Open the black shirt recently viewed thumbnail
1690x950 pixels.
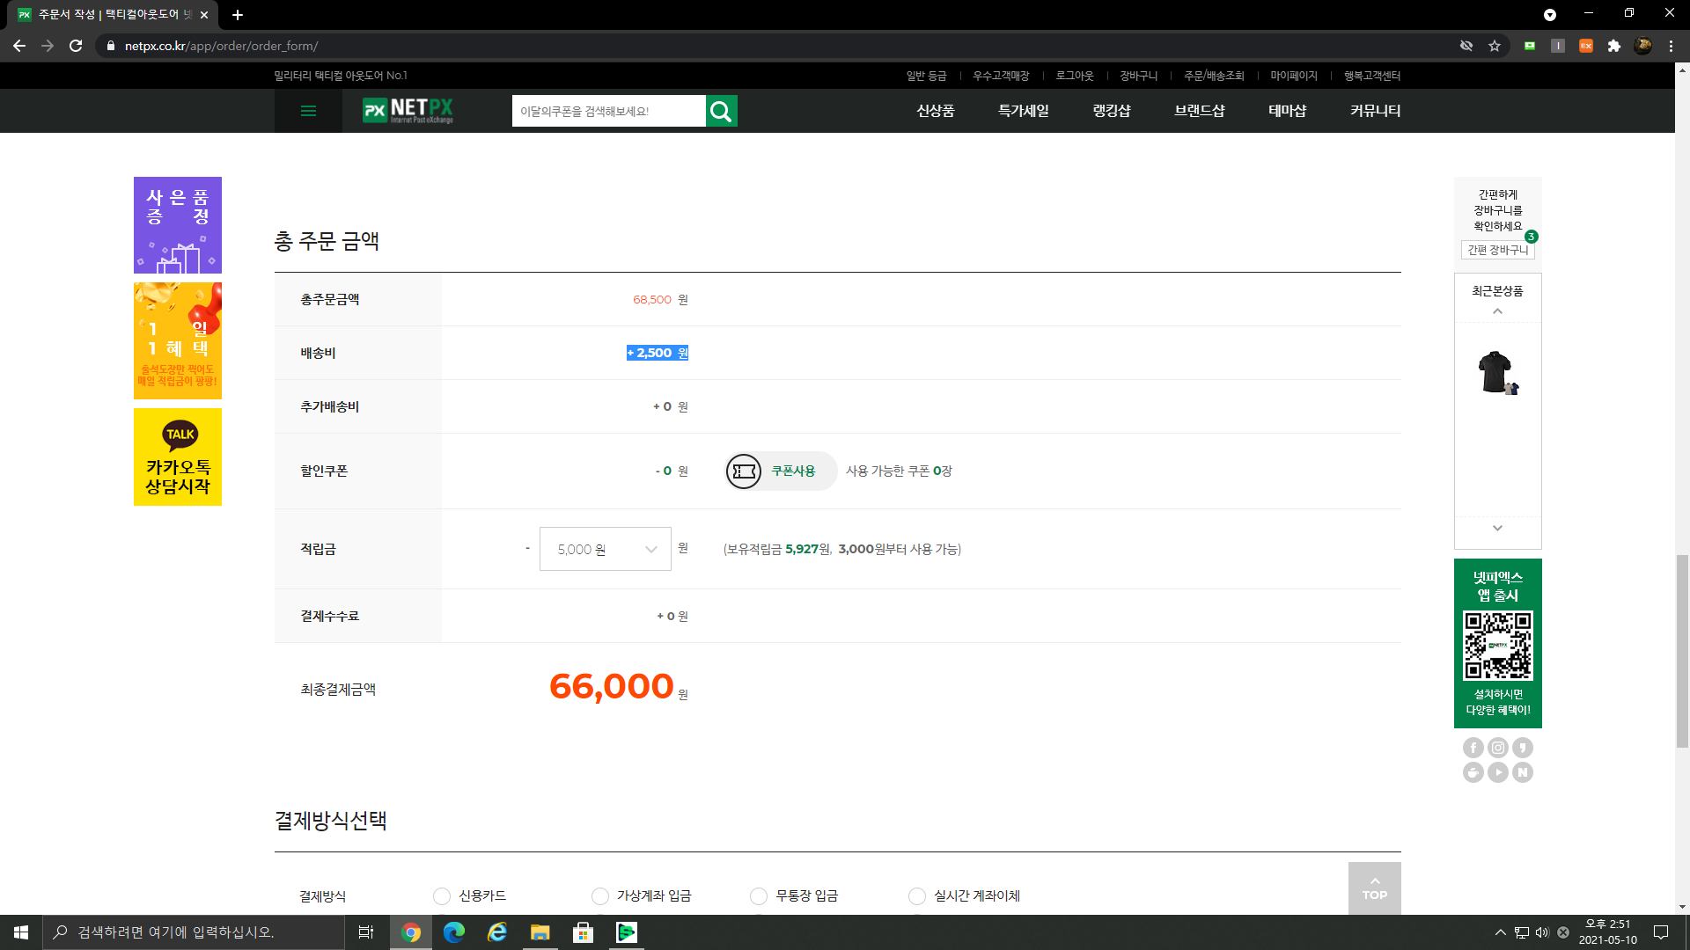(1497, 373)
